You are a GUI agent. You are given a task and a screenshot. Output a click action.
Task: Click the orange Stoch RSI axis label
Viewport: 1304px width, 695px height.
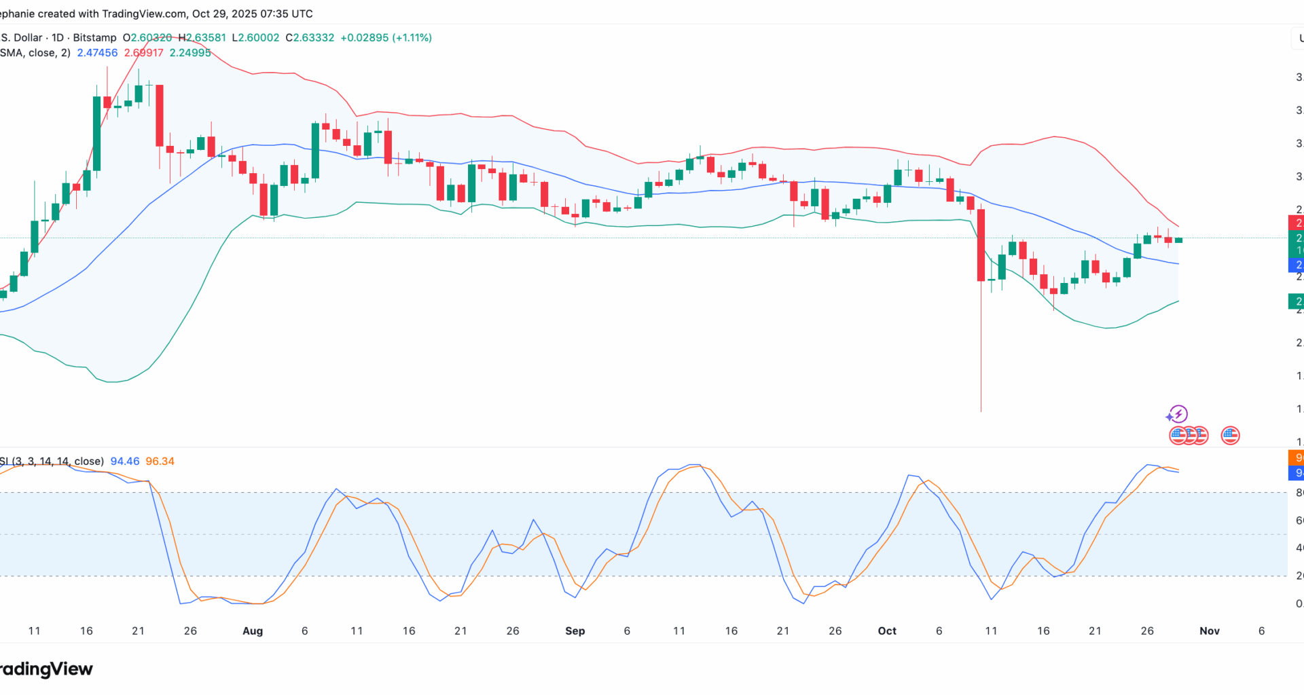pyautogui.click(x=1296, y=457)
